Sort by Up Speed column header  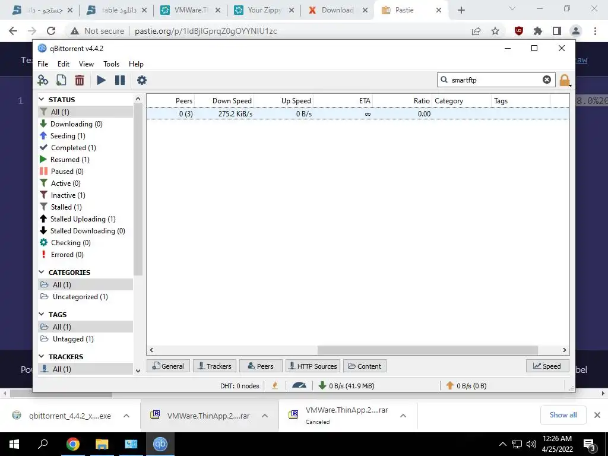click(296, 101)
